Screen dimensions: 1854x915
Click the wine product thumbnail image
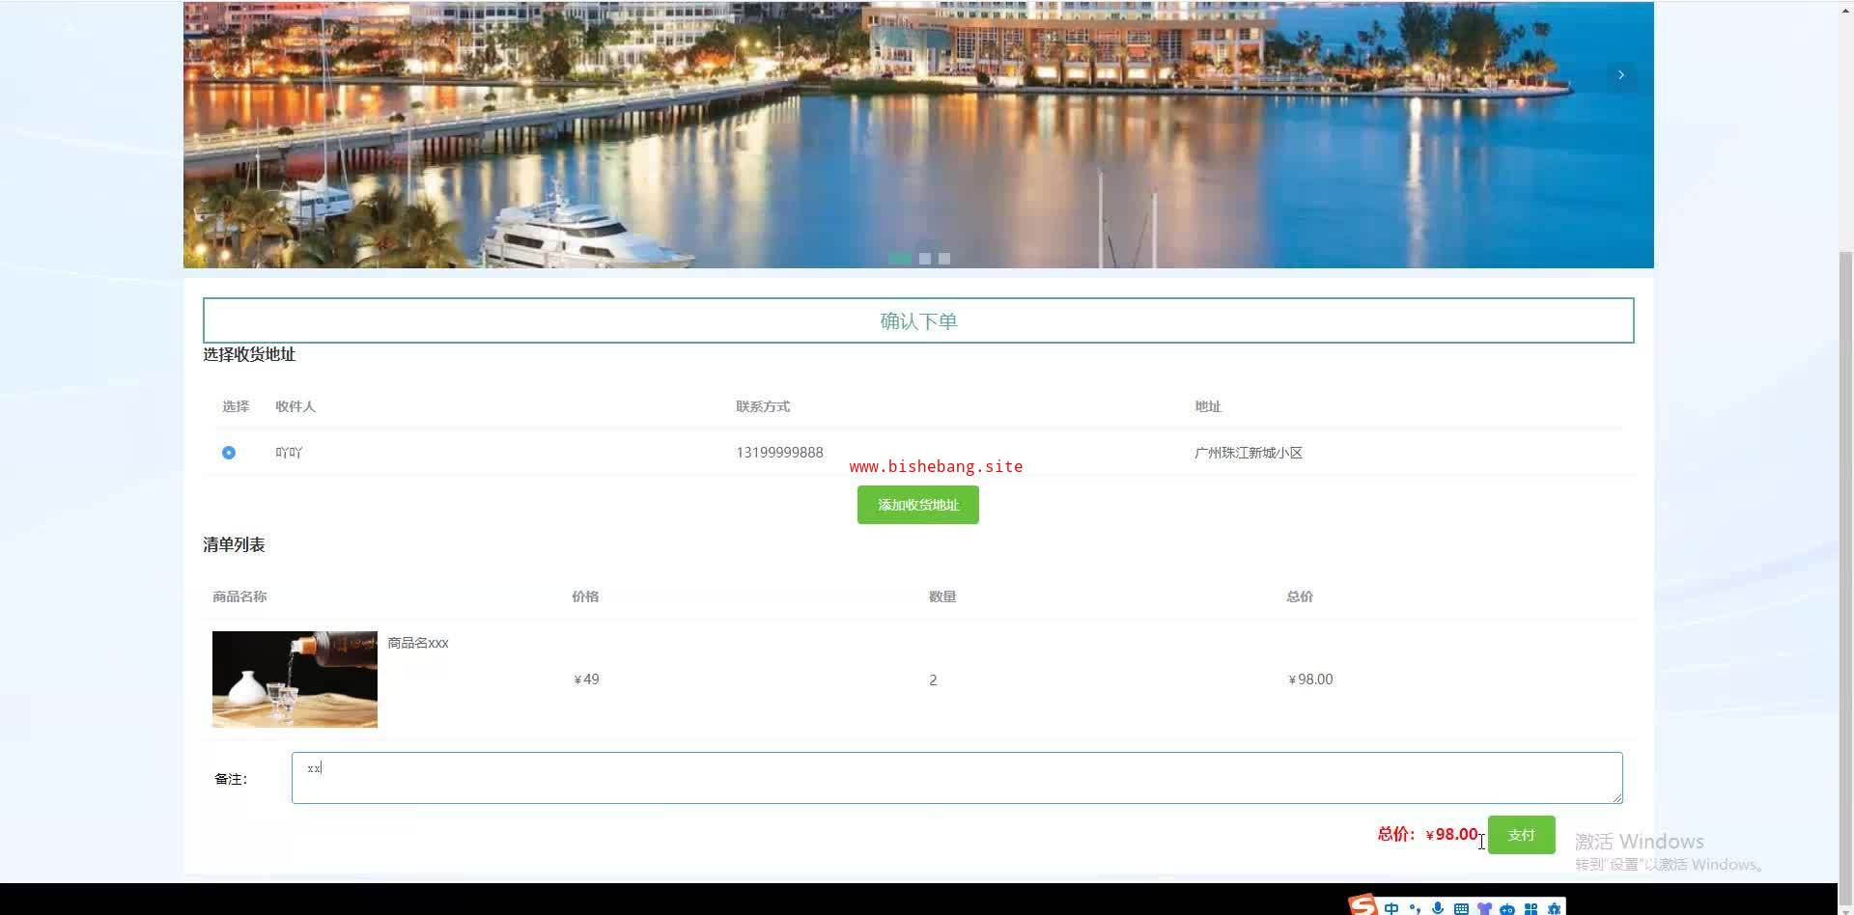click(295, 679)
